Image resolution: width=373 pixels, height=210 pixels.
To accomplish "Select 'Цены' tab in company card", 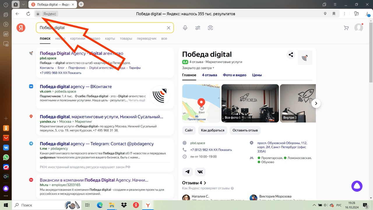I will pyautogui.click(x=257, y=75).
